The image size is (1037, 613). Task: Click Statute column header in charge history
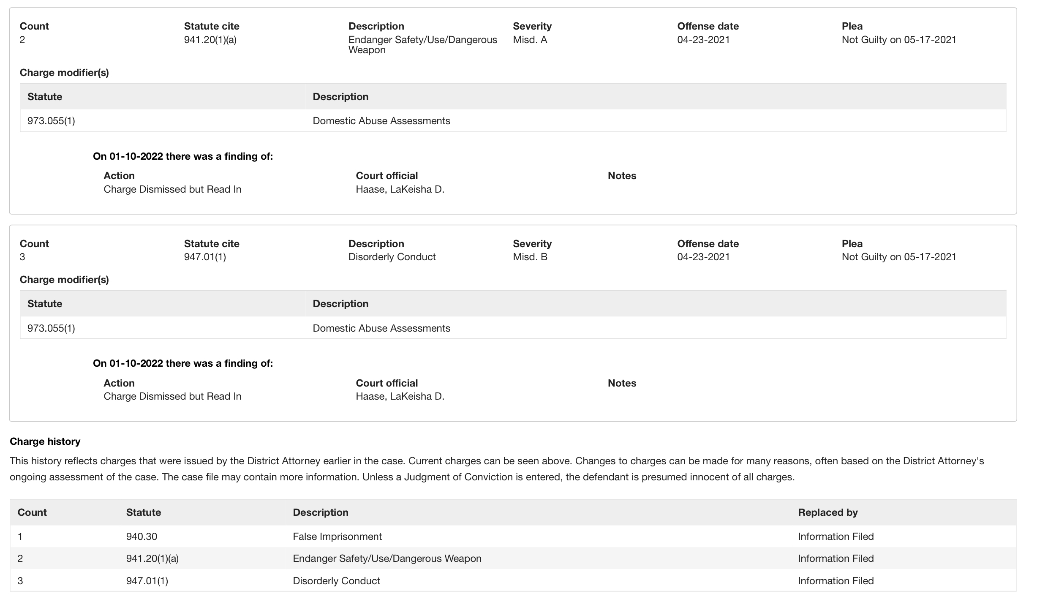144,512
